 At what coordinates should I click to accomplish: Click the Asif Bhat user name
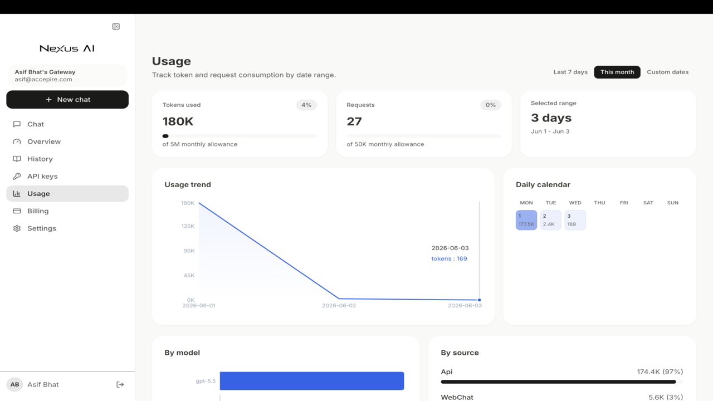point(43,384)
